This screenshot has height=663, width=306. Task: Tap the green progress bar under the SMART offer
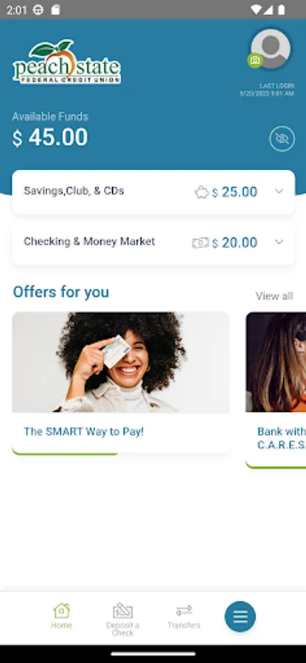click(65, 454)
